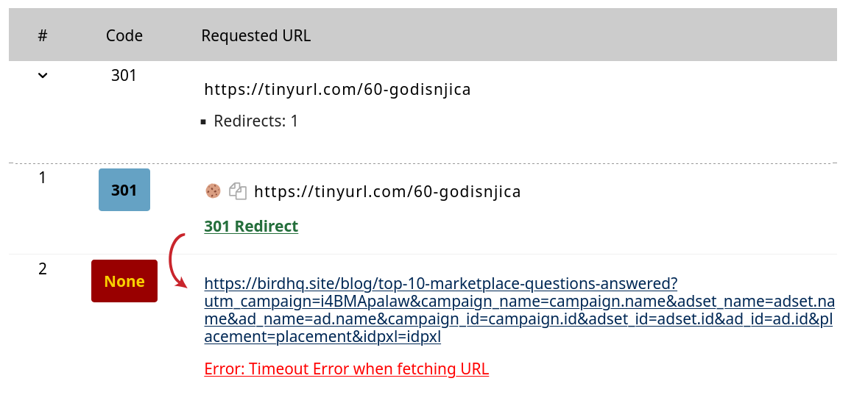Click the dashed divider under the summary row
This screenshot has width=854, height=395.
[x=423, y=163]
